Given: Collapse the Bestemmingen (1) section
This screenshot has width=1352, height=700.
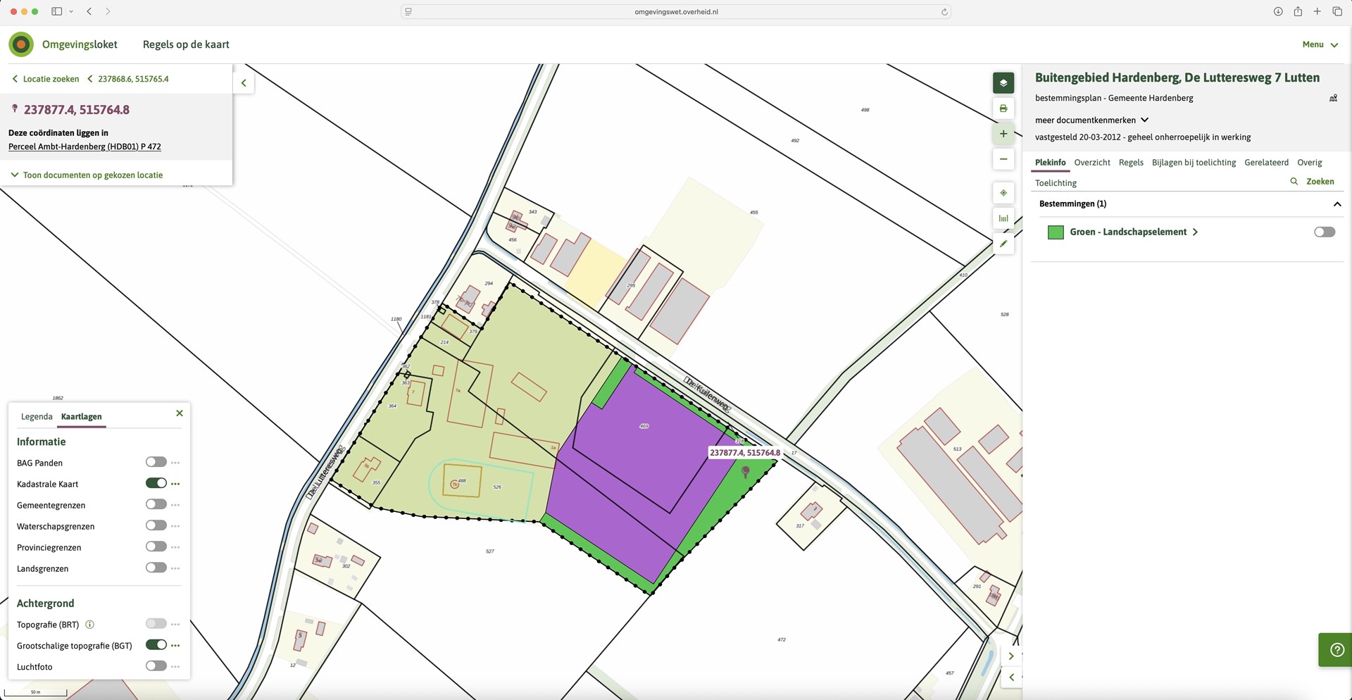Looking at the screenshot, I should pos(1337,204).
